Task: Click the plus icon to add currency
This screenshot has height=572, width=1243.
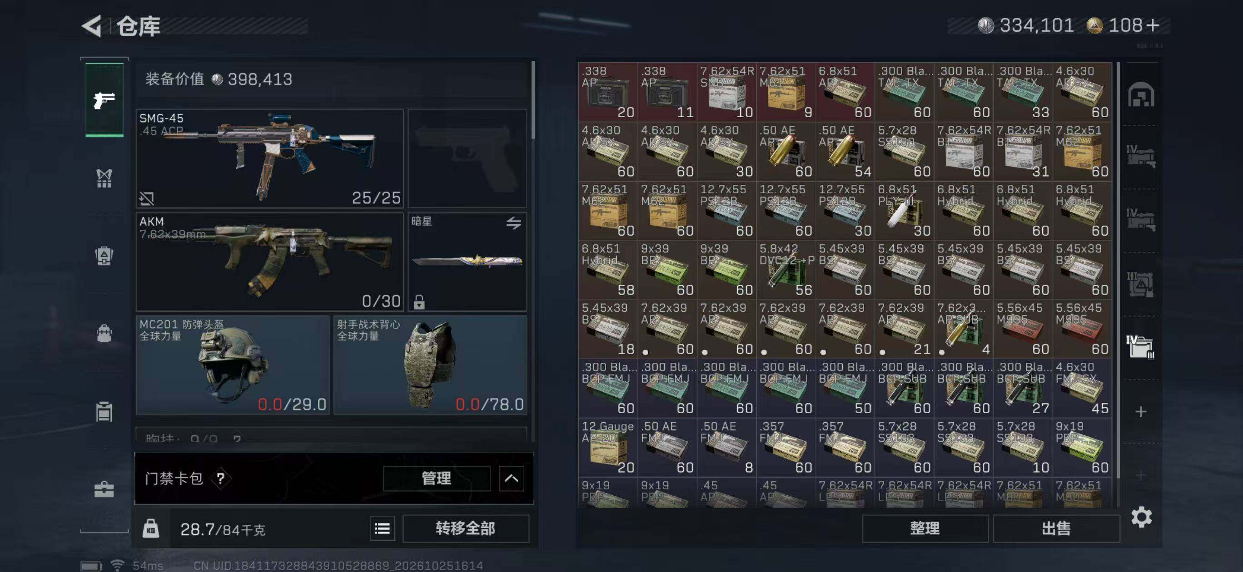Action: pyautogui.click(x=1152, y=25)
